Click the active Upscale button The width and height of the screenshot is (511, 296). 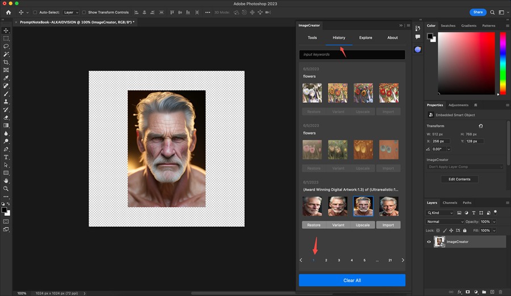tap(363, 225)
